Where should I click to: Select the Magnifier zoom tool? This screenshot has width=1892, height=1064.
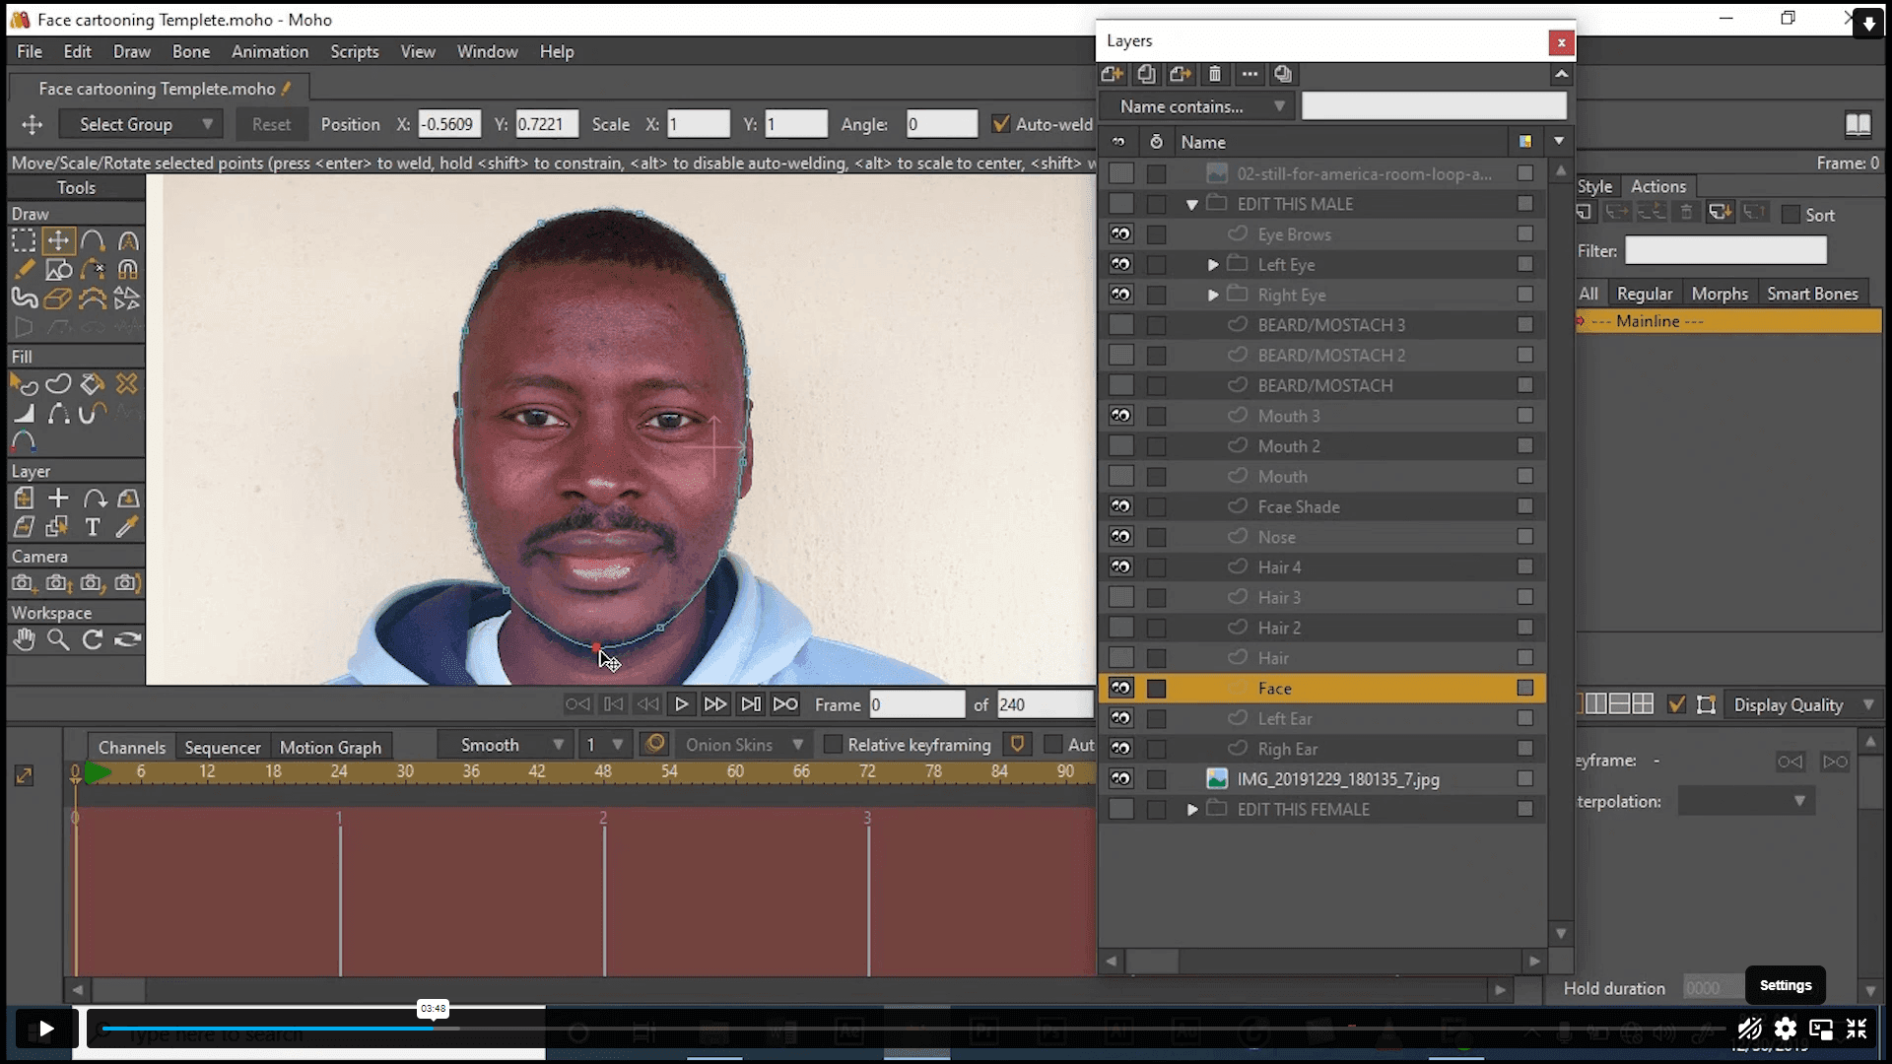[x=58, y=639]
